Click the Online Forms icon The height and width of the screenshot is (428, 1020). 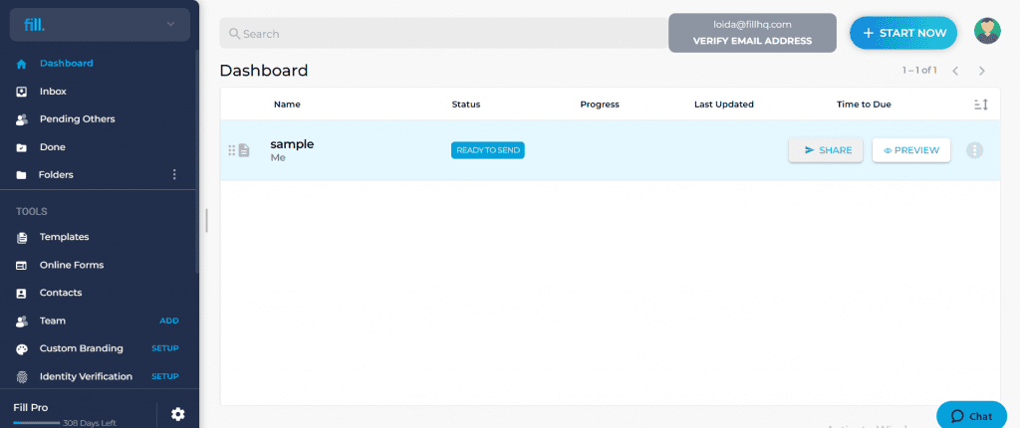click(22, 266)
